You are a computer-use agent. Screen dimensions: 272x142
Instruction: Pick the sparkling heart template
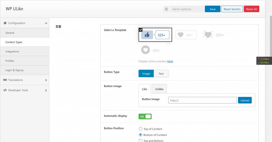213,35
